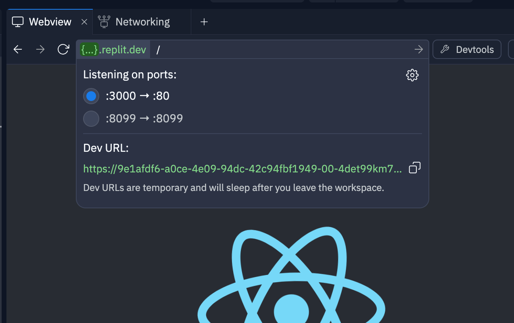Click the network icon on Networking tab
The width and height of the screenshot is (514, 323).
(x=104, y=22)
